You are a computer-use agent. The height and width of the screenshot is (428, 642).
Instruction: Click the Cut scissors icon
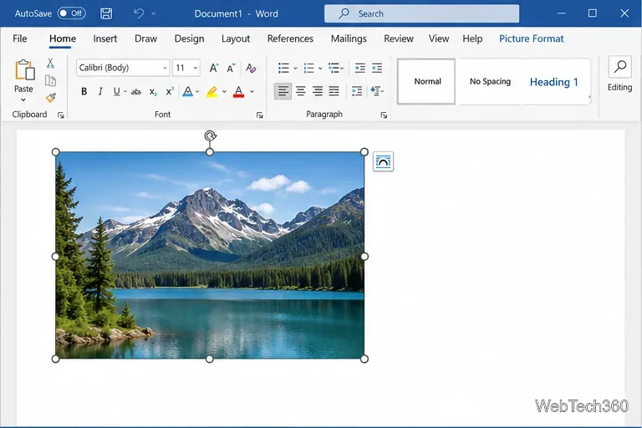[50, 63]
